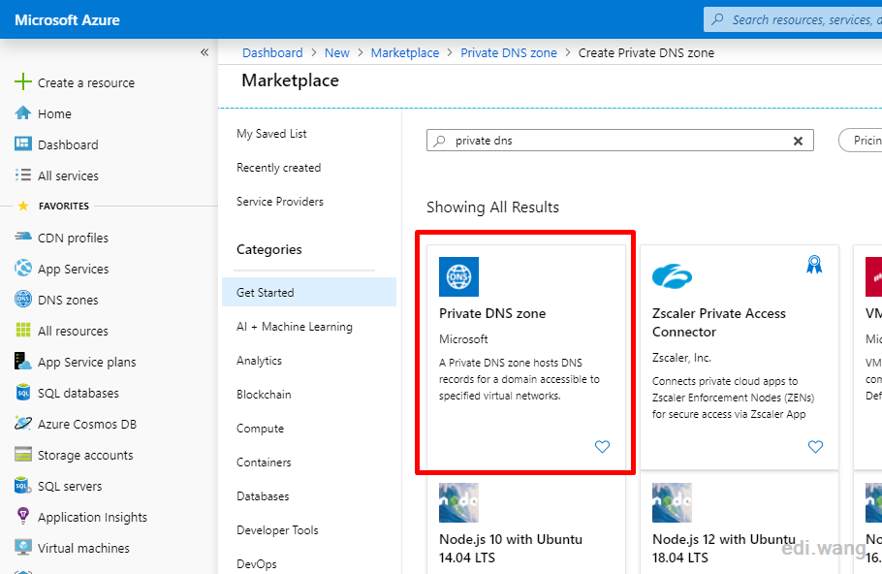Click the Application Insights bulb icon
This screenshot has width=882, height=574.
tap(23, 516)
